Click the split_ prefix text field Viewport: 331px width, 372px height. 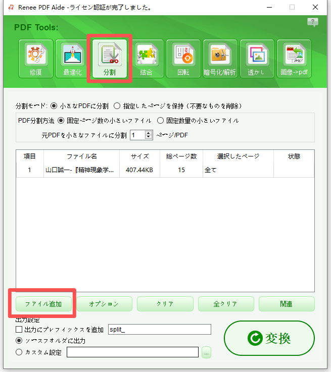[160, 329]
